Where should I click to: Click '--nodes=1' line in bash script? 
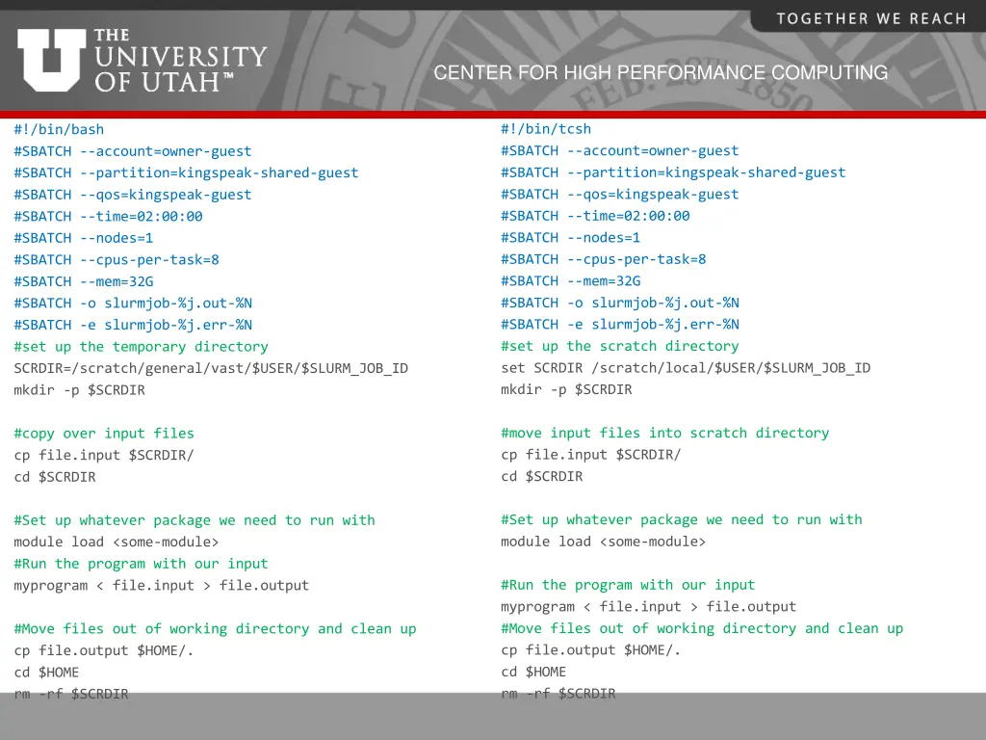(x=84, y=238)
